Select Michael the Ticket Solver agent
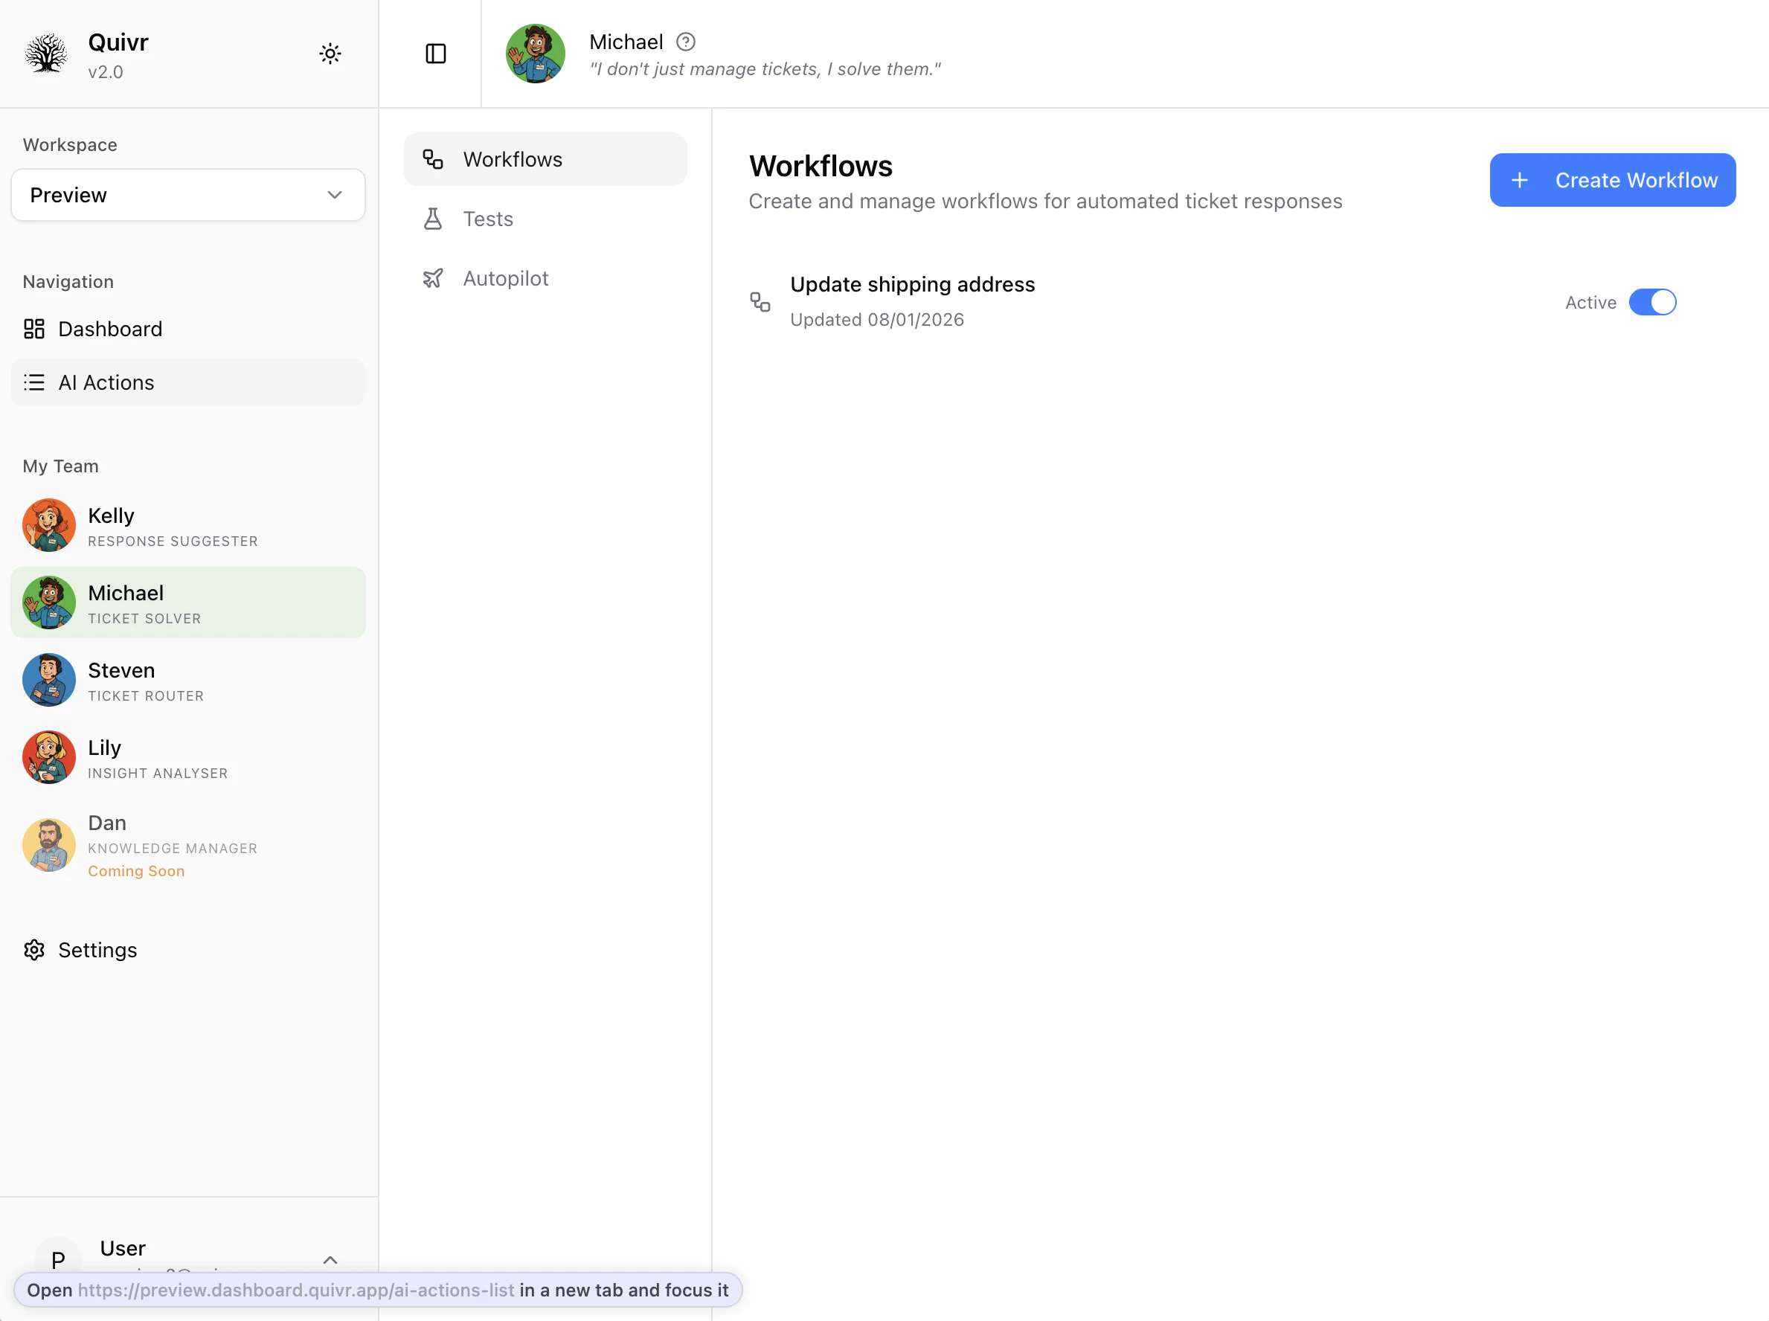The width and height of the screenshot is (1769, 1321). pyautogui.click(x=188, y=602)
